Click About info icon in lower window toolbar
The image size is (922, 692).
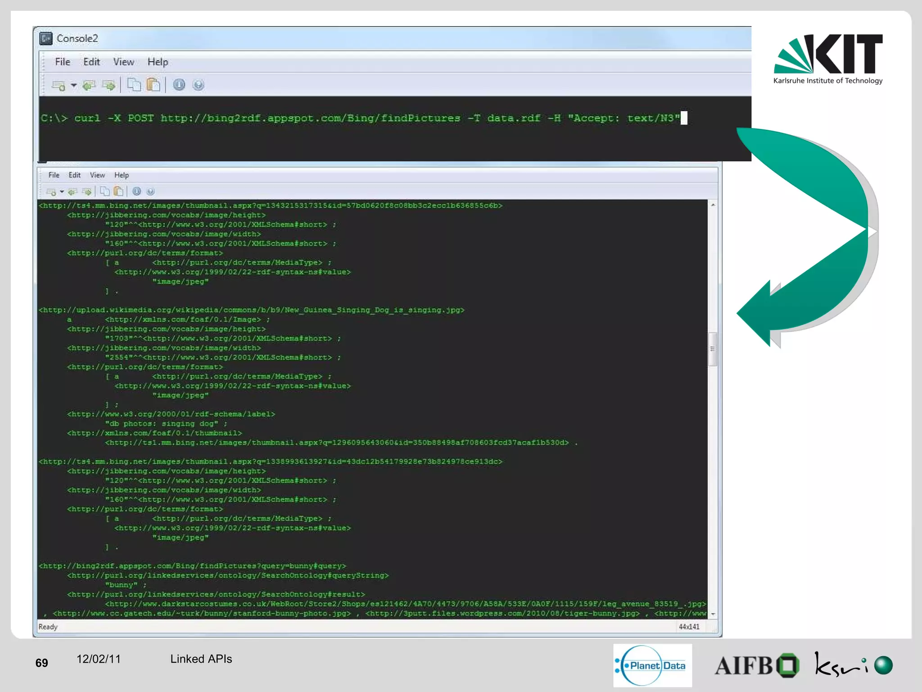point(137,191)
